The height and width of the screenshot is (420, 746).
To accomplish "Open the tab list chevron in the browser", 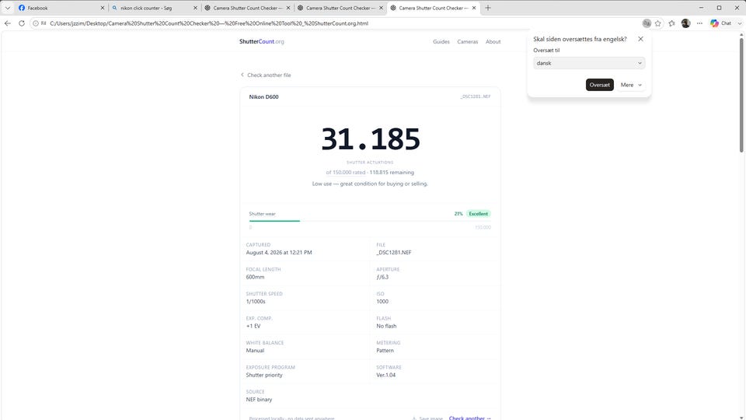I will [8, 8].
